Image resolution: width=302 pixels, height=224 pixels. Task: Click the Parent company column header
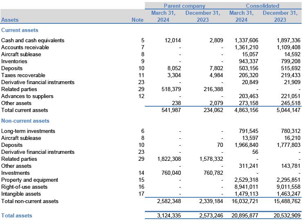[184, 6]
